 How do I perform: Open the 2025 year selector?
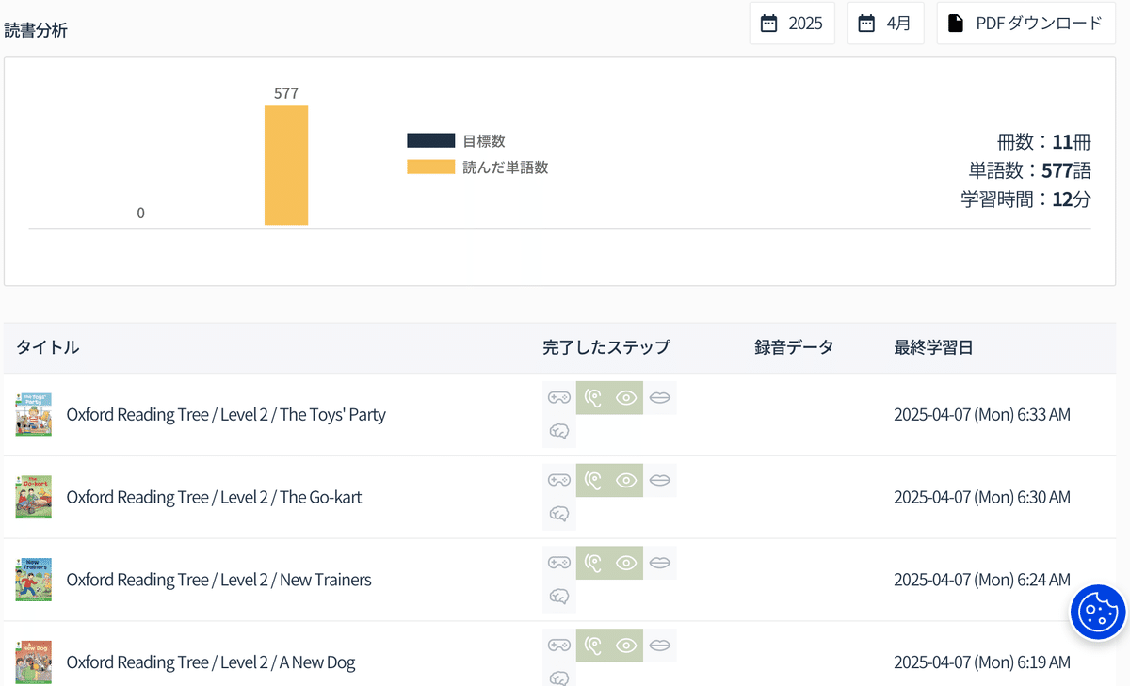click(792, 24)
